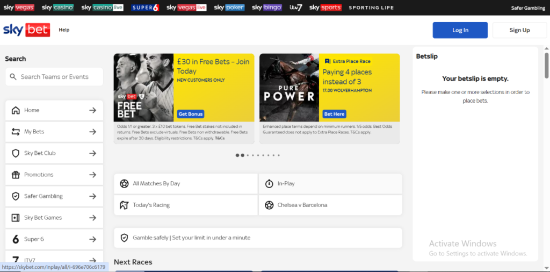This screenshot has width=550, height=272.
Task: Expand Promotions via its arrow
Action: click(x=92, y=175)
